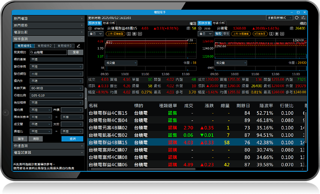The image size is (320, 194).
Task: Select row 台積電凱基4C售02
Action: point(196,135)
